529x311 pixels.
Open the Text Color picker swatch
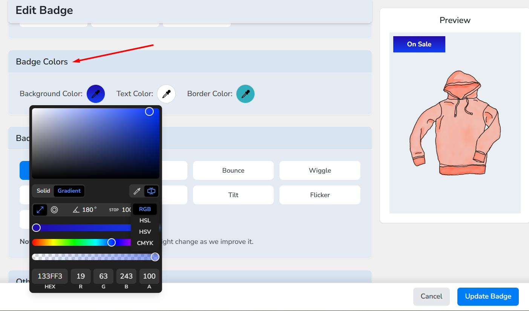(166, 94)
